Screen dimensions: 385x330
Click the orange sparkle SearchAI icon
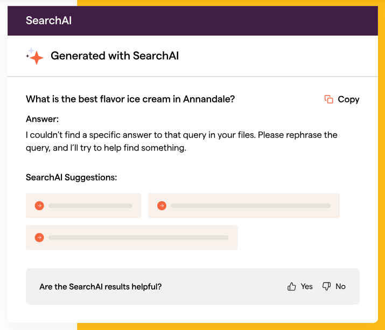pyautogui.click(x=35, y=56)
